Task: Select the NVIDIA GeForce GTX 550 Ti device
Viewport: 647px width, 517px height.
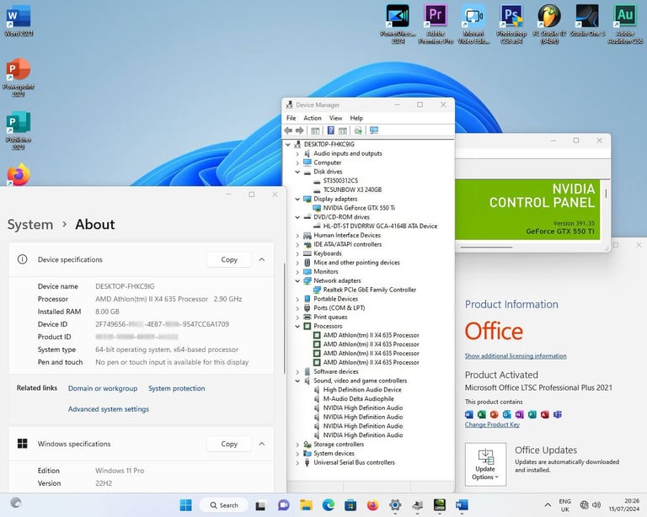Action: [359, 208]
